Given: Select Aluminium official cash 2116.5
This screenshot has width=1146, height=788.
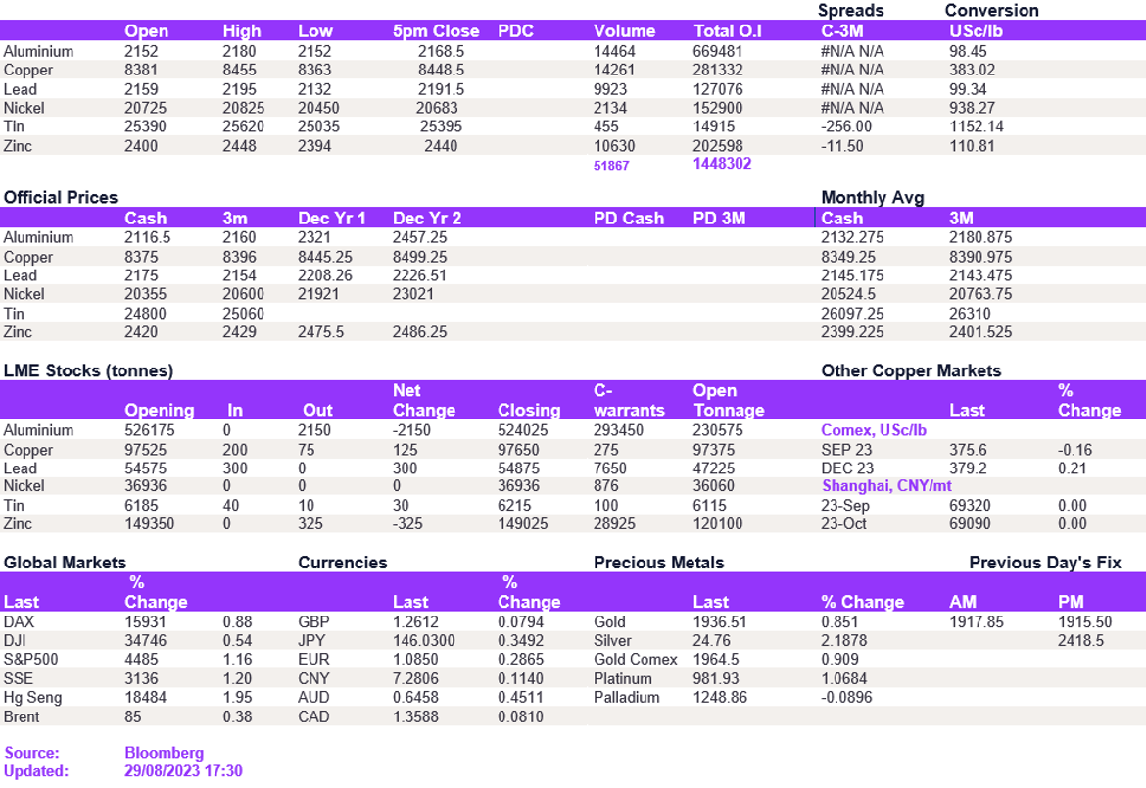Looking at the screenshot, I should pos(148,238).
